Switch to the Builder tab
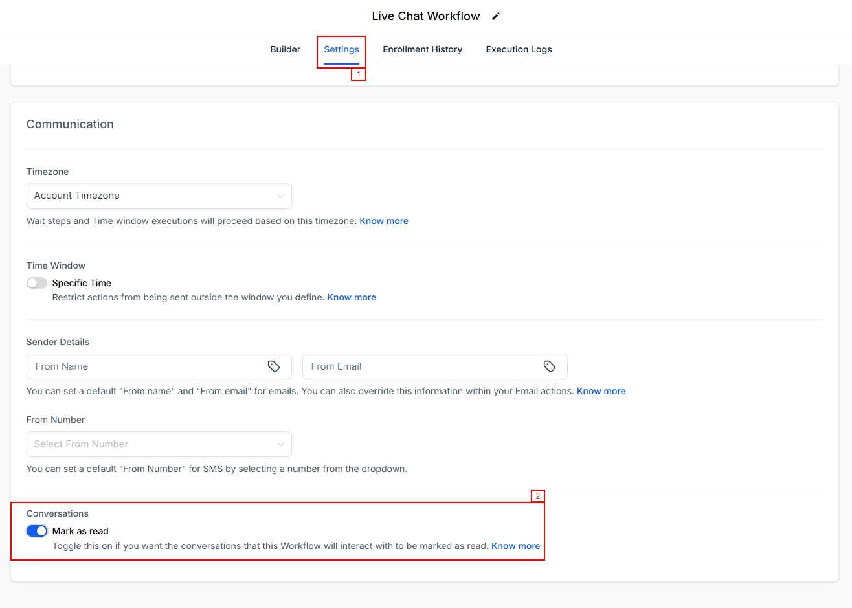 pyautogui.click(x=285, y=49)
